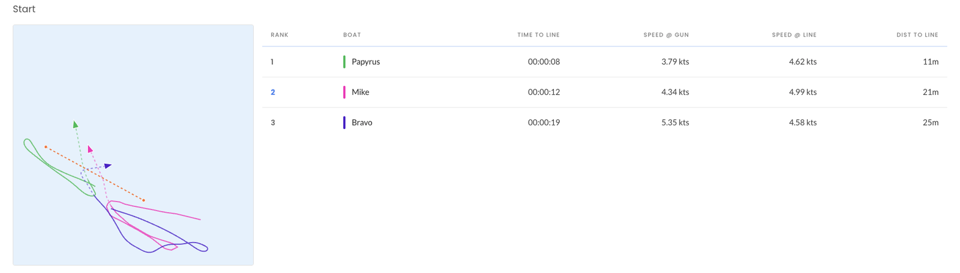The width and height of the screenshot is (960, 273).
Task: Sort by Dist To Line header
Action: [917, 35]
